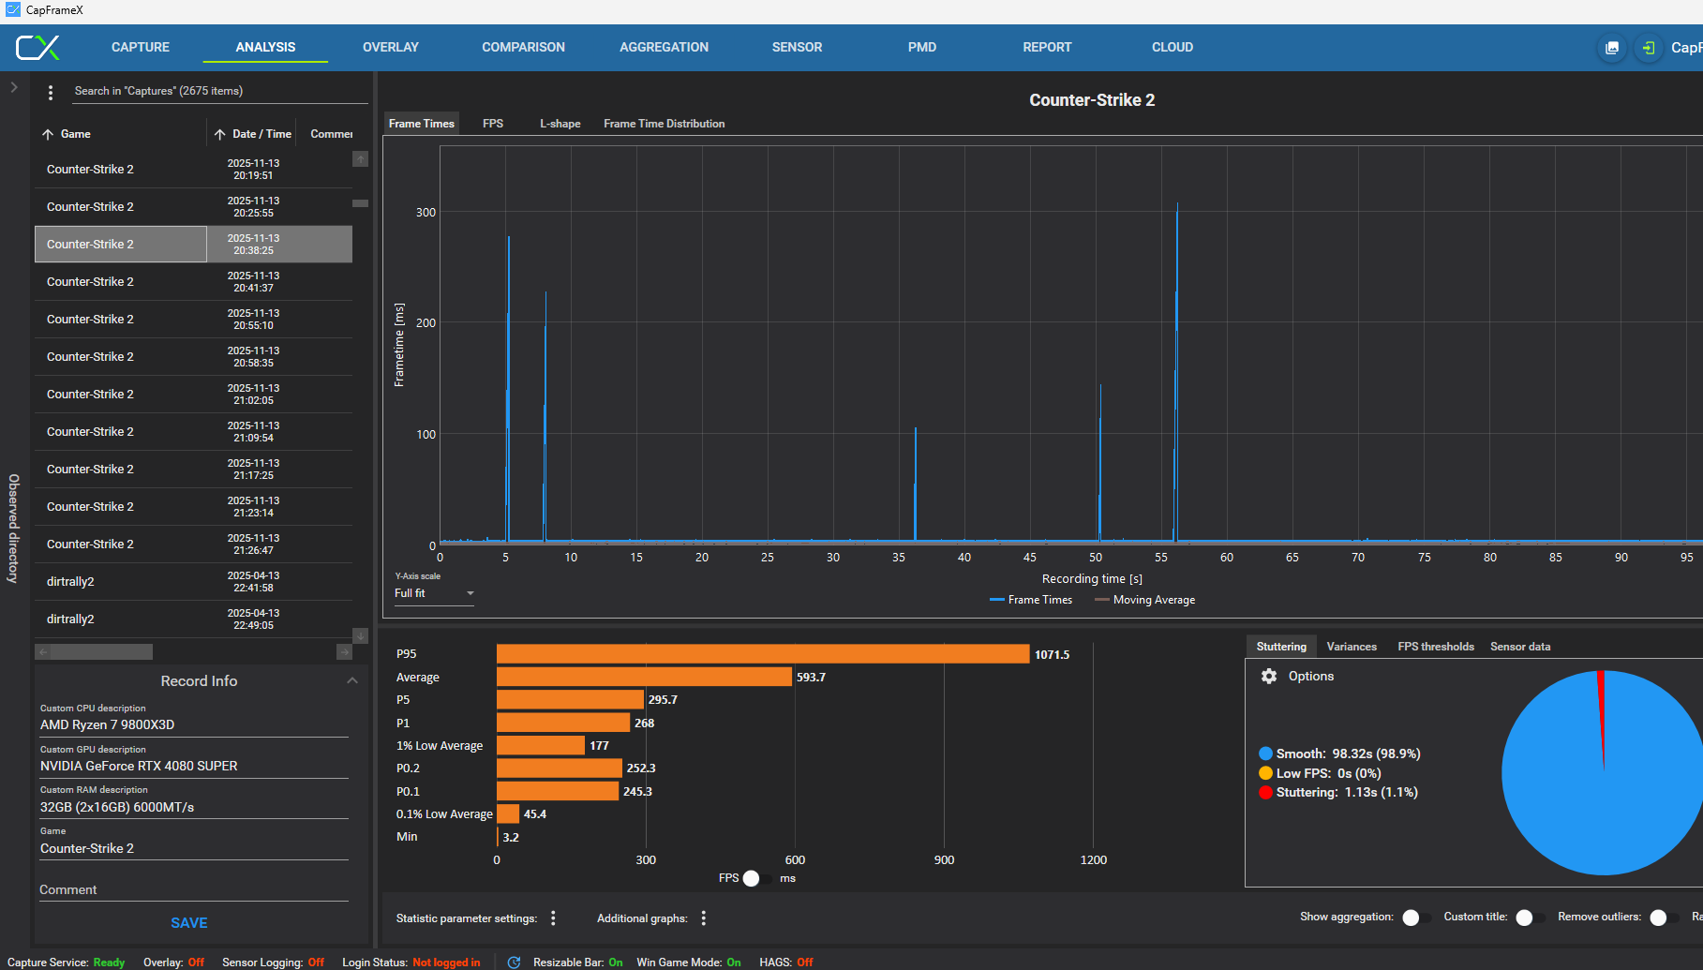Enable the Remove outliers toggle
This screenshot has width=1703, height=970.
(x=1663, y=918)
